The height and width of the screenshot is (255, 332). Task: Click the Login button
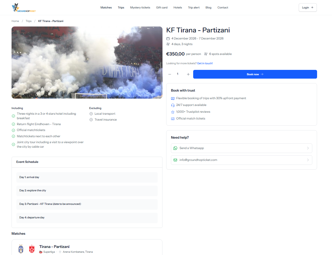[x=308, y=8]
